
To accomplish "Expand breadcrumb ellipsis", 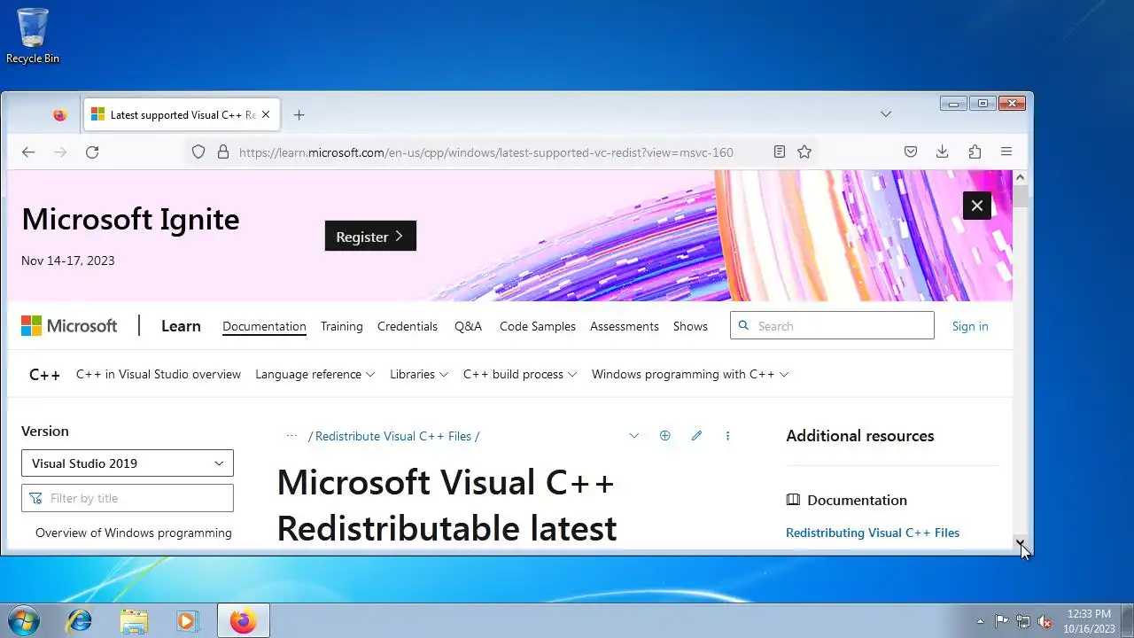I will [291, 435].
